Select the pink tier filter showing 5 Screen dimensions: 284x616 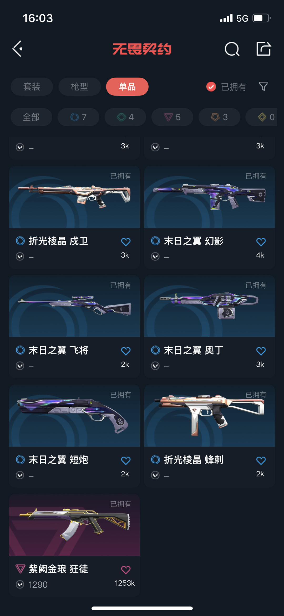coord(172,117)
